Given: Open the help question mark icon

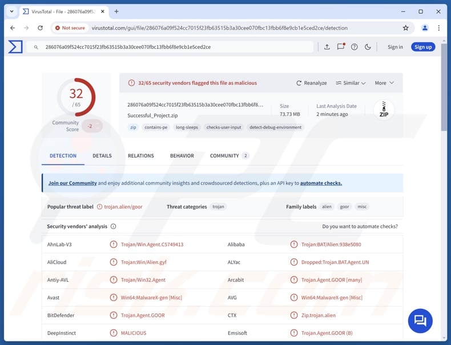Looking at the screenshot, I should coord(355,47).
